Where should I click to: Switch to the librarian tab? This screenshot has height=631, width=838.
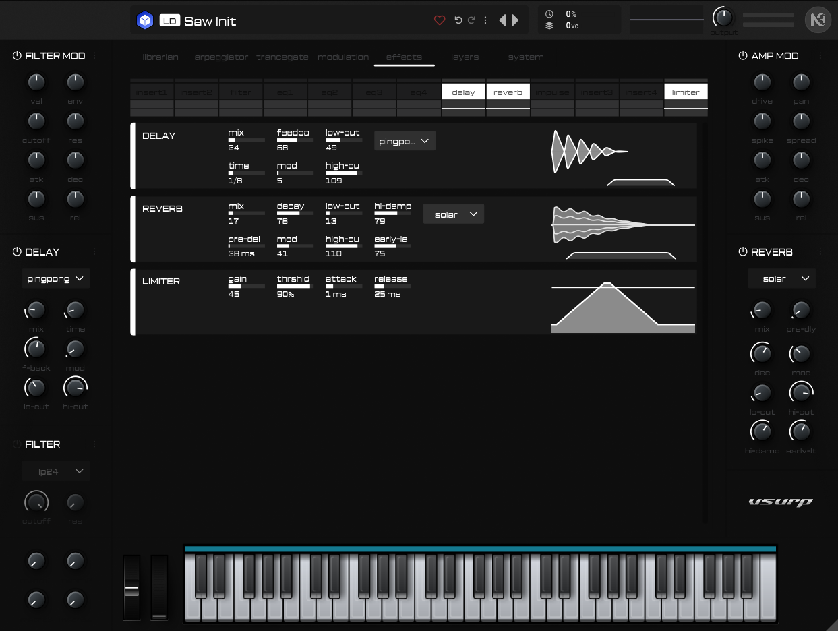pos(160,57)
